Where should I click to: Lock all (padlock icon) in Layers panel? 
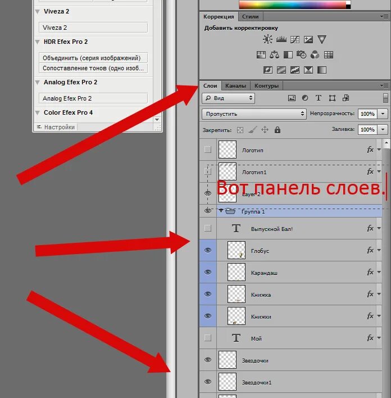278,130
